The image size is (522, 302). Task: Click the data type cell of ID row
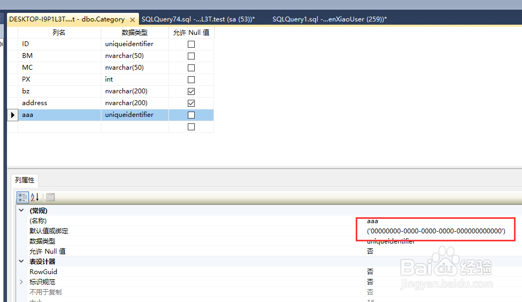pos(135,44)
